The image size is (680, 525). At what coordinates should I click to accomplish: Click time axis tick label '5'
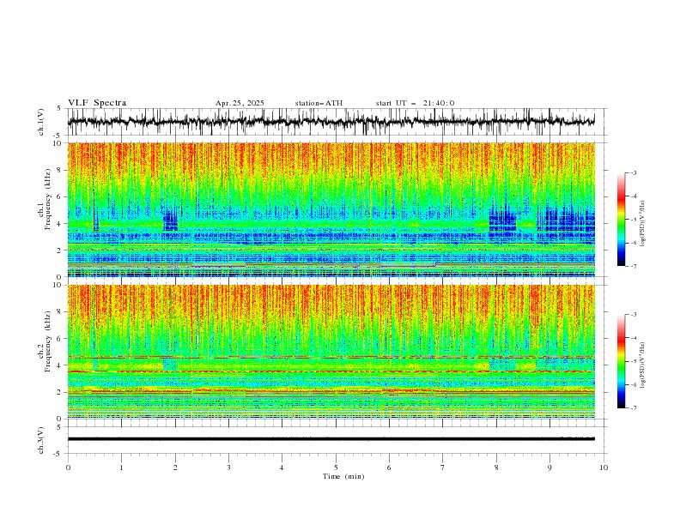(336, 468)
